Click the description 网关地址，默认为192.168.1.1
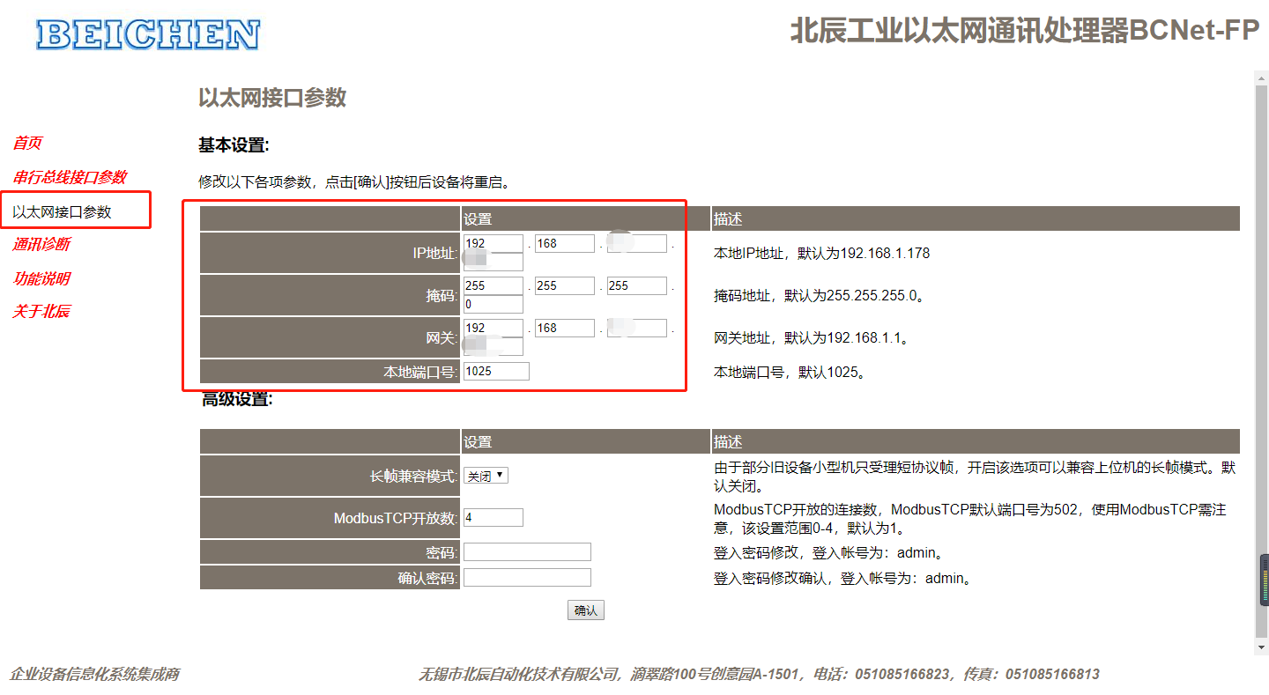 [x=811, y=338]
